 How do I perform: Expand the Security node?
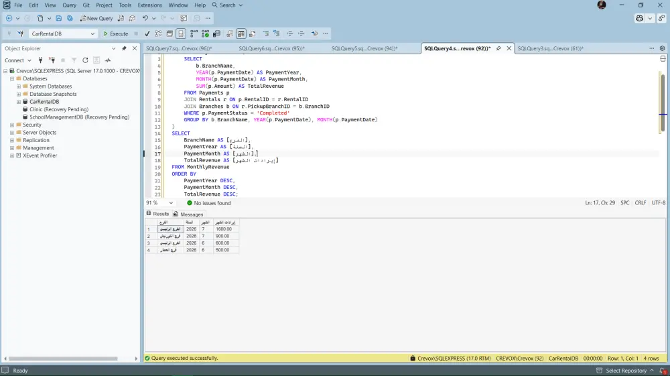point(12,125)
